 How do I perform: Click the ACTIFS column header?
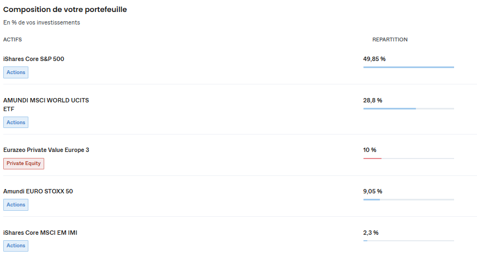coord(13,39)
